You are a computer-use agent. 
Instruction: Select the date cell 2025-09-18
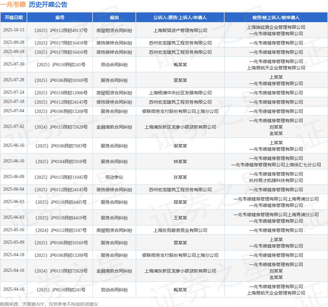tap(14, 51)
